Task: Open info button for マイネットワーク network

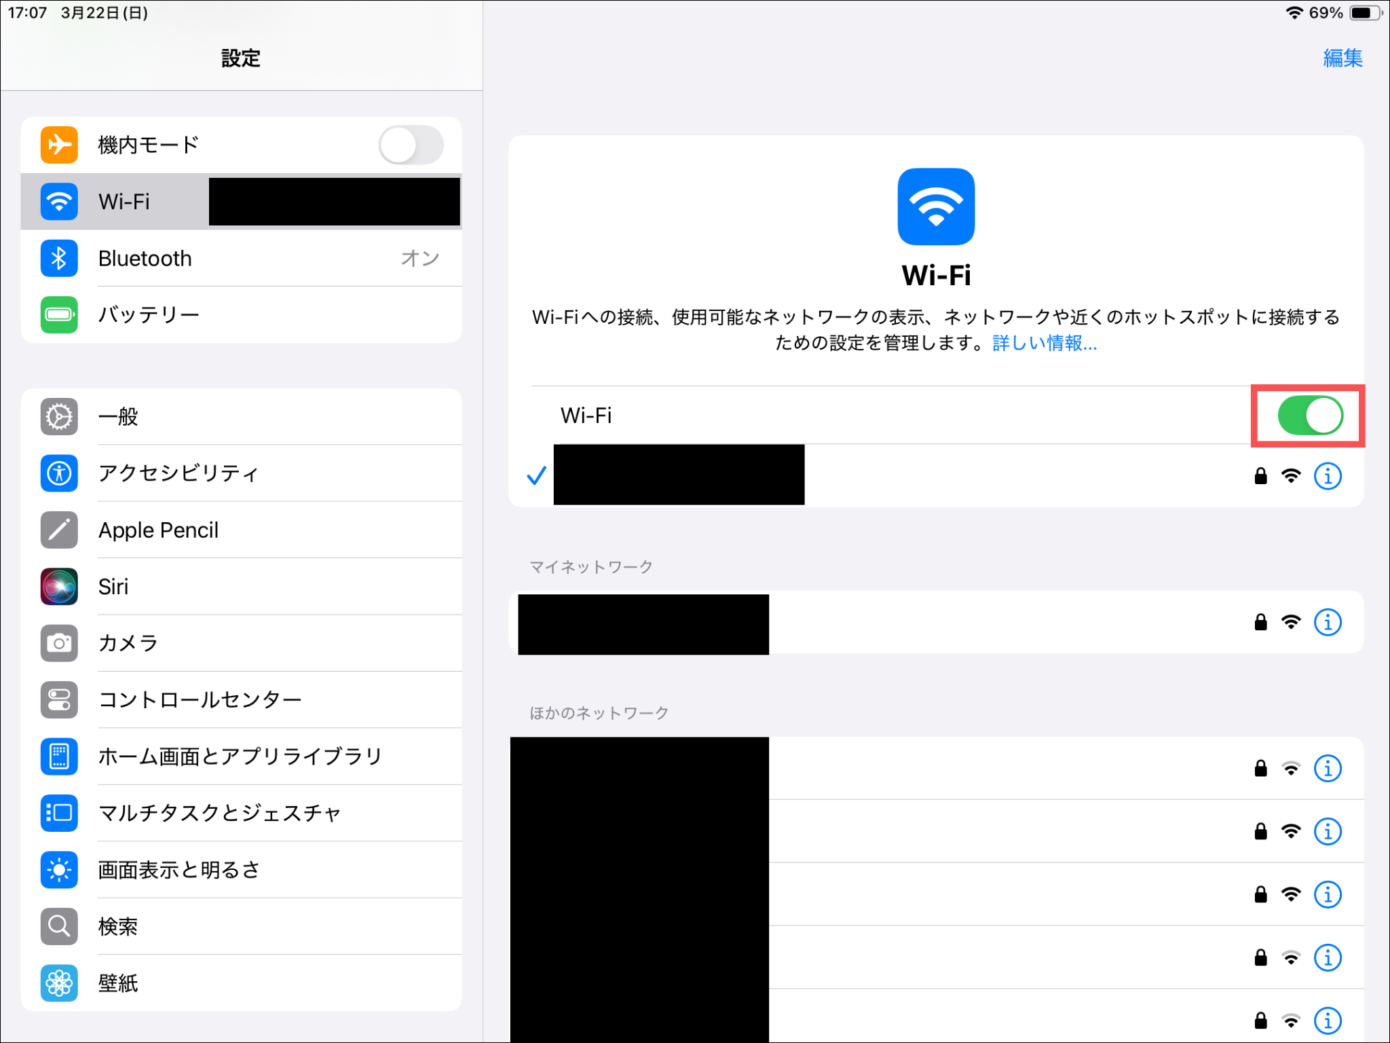Action: click(1328, 622)
